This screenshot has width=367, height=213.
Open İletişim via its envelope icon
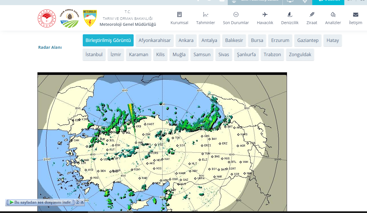[x=355, y=14]
